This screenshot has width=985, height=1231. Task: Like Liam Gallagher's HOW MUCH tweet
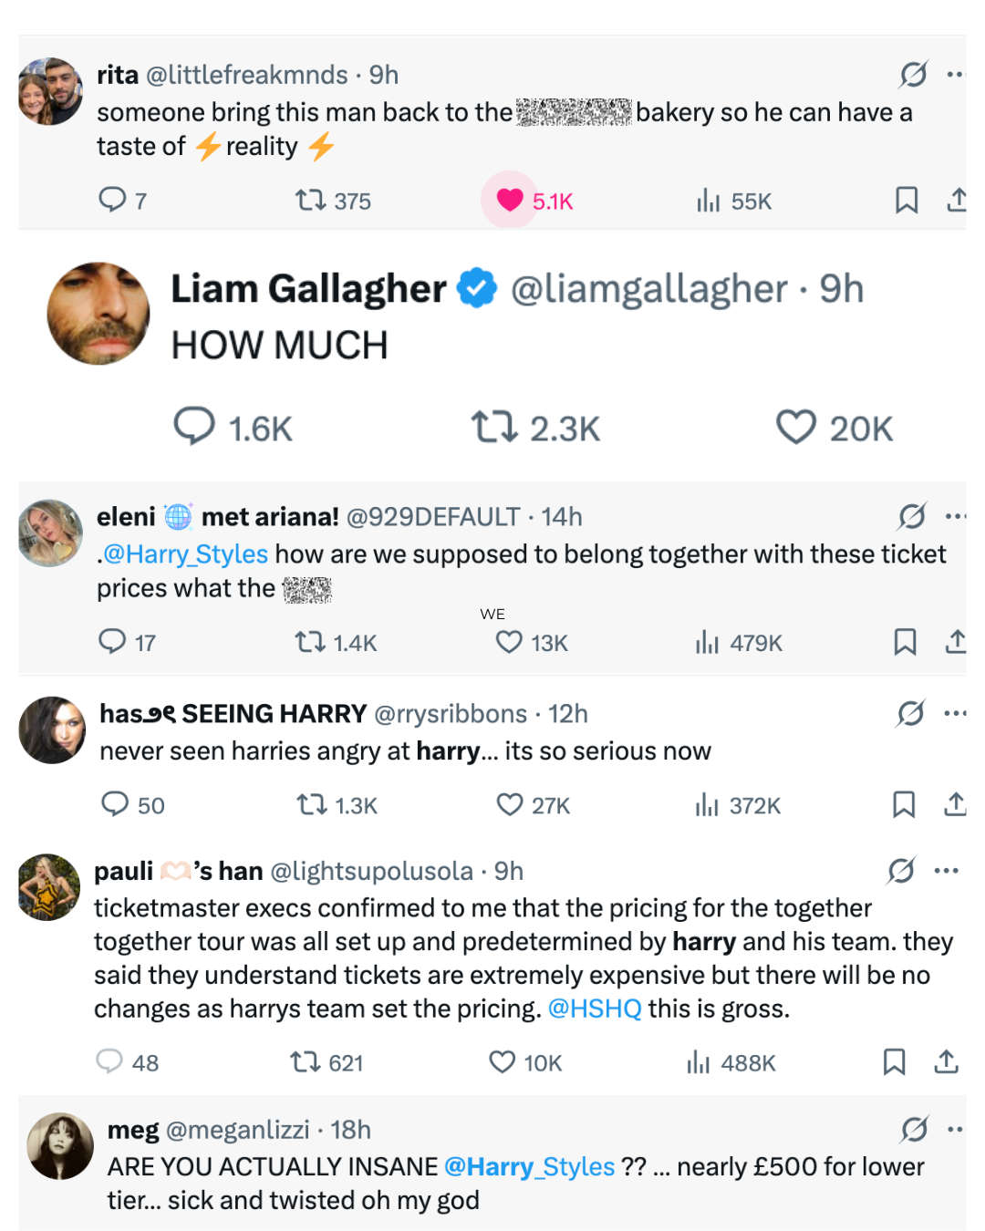[x=795, y=427]
